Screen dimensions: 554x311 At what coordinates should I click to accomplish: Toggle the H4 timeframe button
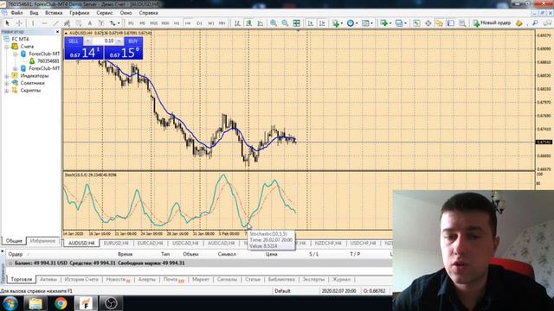pyautogui.click(x=188, y=23)
